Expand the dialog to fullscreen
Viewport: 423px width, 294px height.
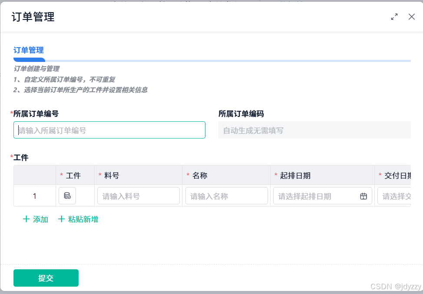tap(394, 17)
